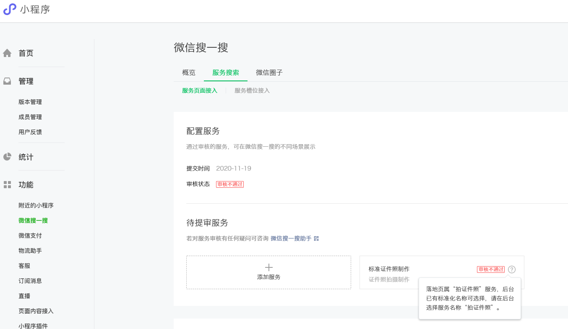
Task: Click the 小程序 title text in header
Action: 35,9
